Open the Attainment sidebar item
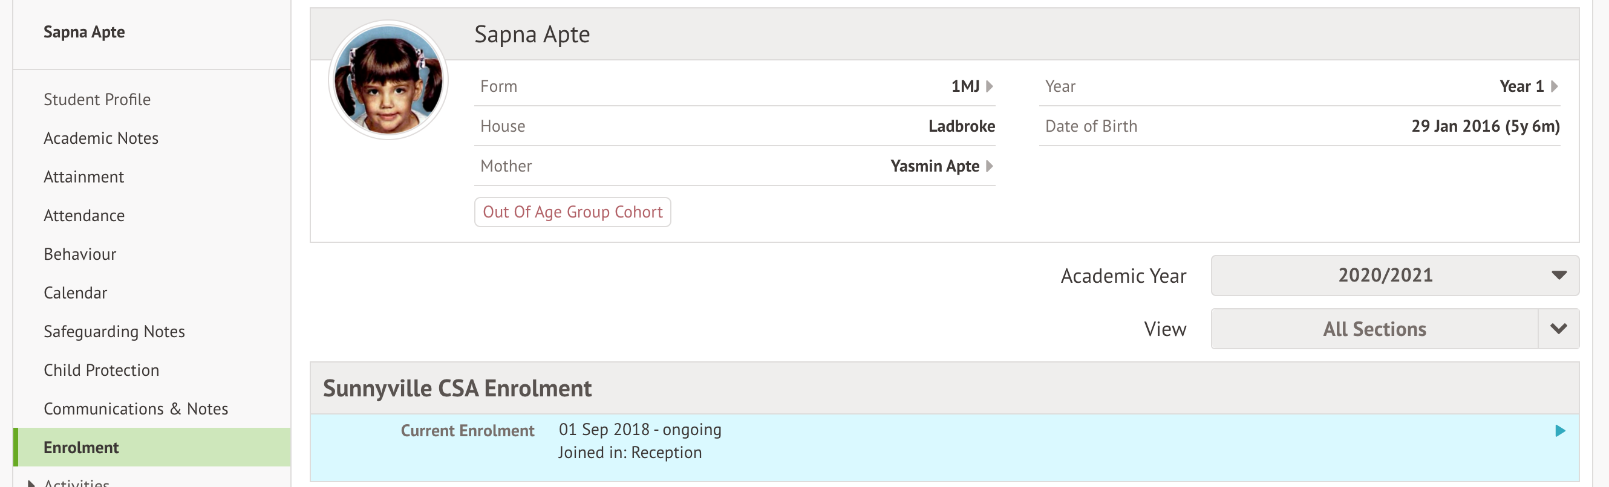 click(83, 176)
